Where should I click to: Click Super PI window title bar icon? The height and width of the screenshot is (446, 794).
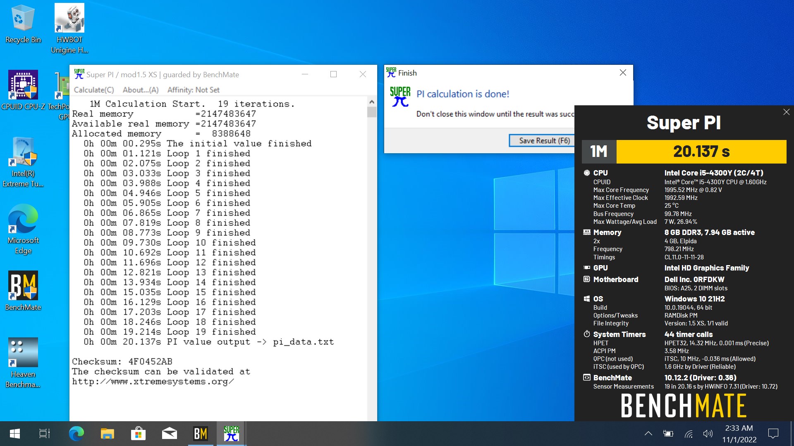click(79, 74)
